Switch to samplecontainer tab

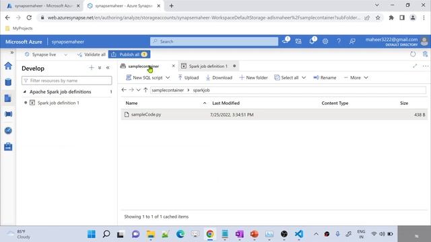click(x=143, y=66)
